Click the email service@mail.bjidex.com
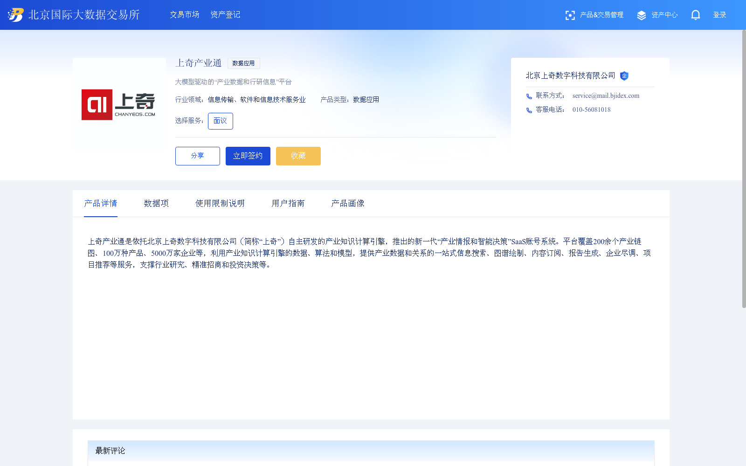The width and height of the screenshot is (746, 466). click(x=606, y=96)
